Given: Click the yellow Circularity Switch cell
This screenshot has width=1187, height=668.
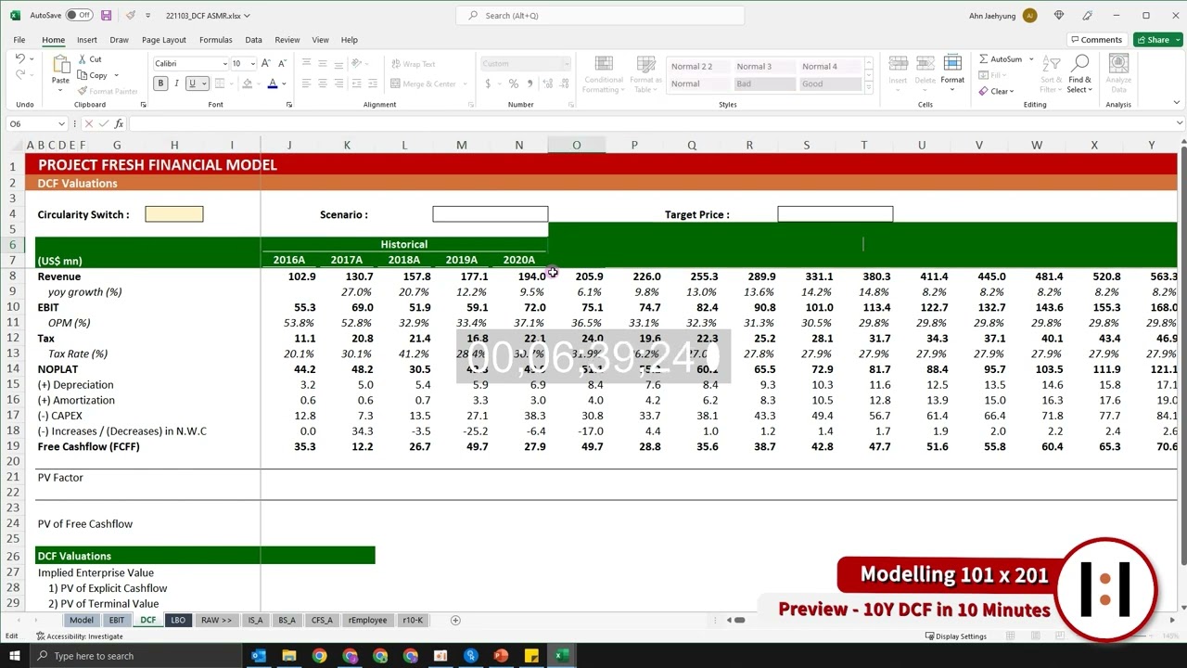Looking at the screenshot, I should [174, 214].
